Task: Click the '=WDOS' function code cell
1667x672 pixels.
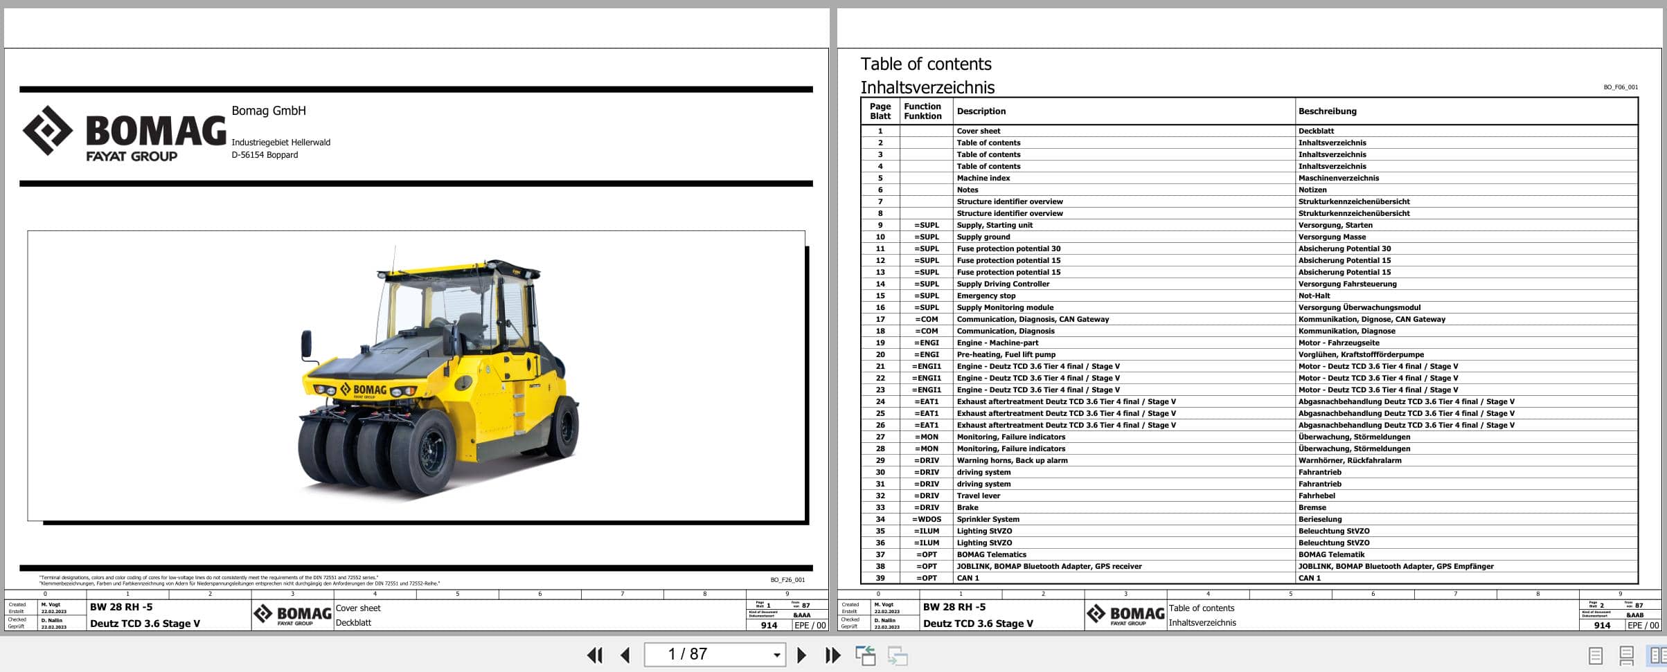Action: [926, 519]
